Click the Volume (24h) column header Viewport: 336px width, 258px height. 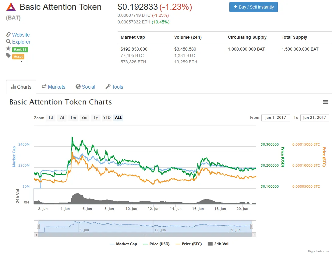click(x=188, y=37)
